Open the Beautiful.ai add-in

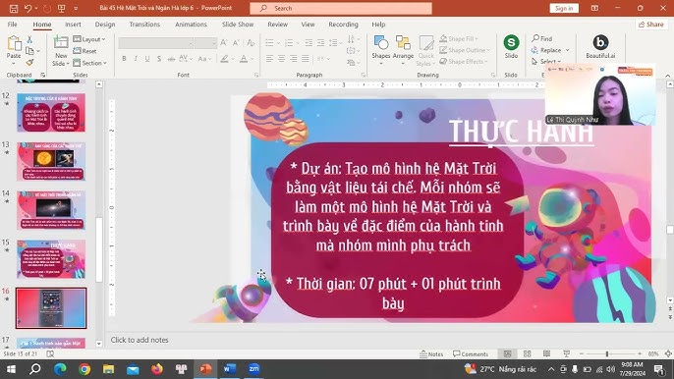pyautogui.click(x=600, y=47)
